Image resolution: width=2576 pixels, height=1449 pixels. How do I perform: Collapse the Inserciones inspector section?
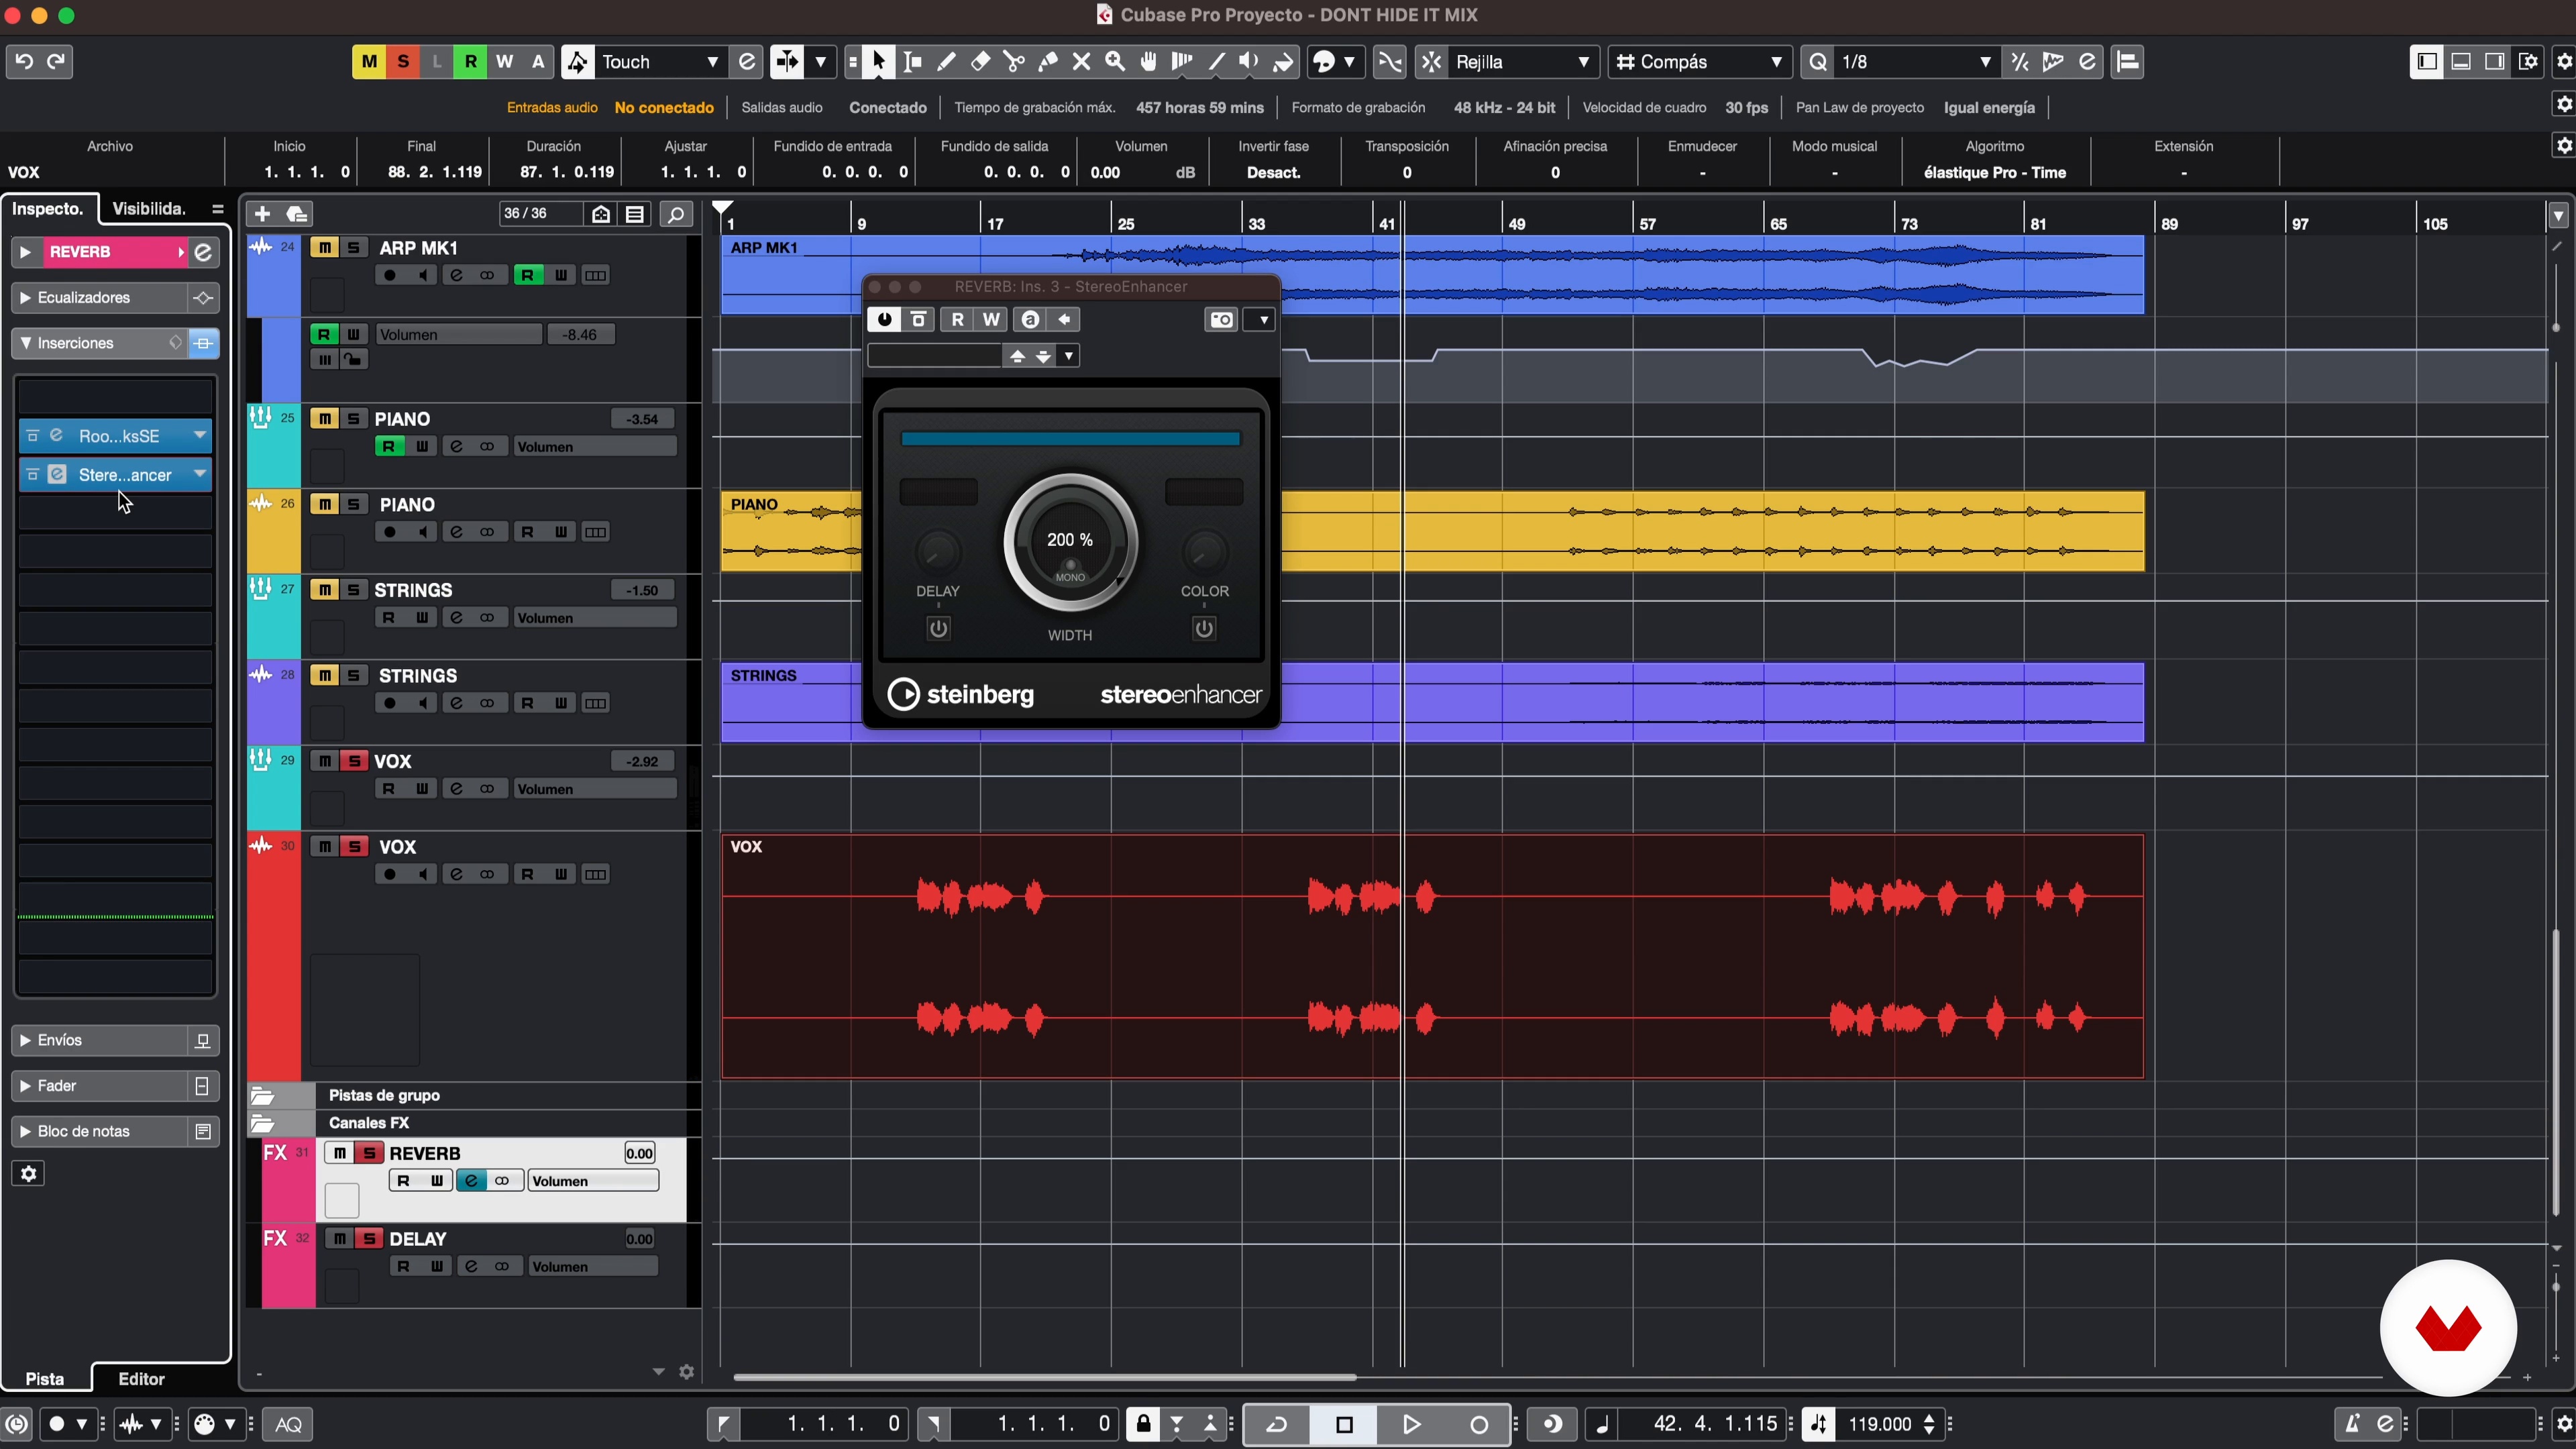click(25, 343)
